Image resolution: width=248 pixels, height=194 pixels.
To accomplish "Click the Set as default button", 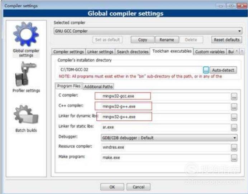I will pos(108,40).
